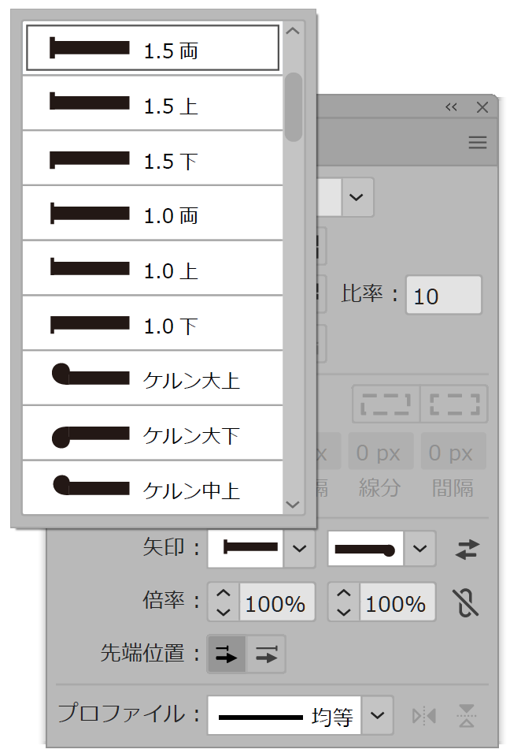
Task: Click the flip profile vertically icon
Action: coord(467,716)
